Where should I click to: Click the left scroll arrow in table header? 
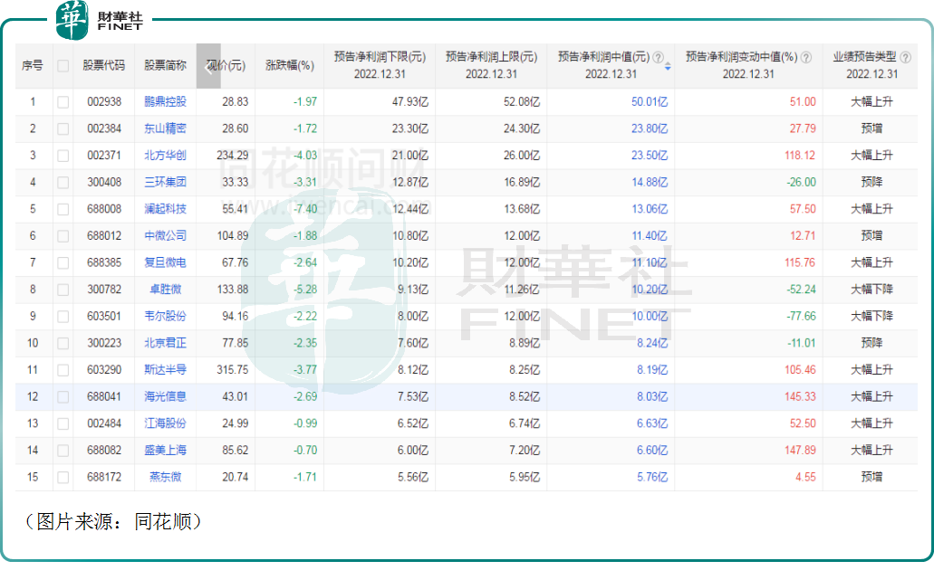coord(208,66)
